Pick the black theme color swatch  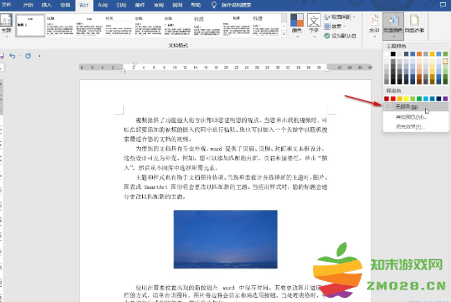pyautogui.click(x=393, y=54)
